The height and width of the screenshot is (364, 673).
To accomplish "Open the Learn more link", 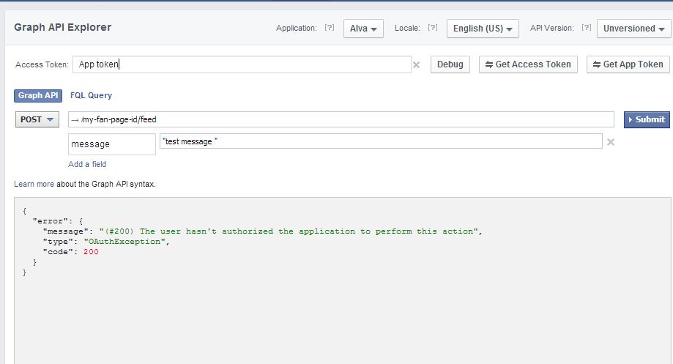I will pos(34,184).
